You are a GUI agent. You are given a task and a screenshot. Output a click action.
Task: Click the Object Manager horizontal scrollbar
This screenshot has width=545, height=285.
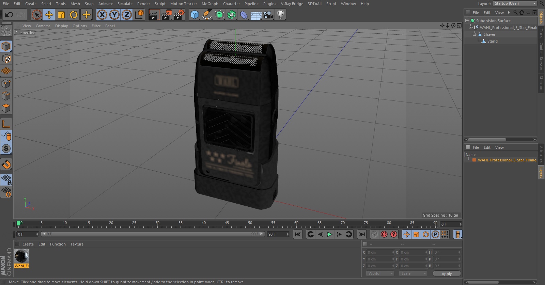coord(487,140)
